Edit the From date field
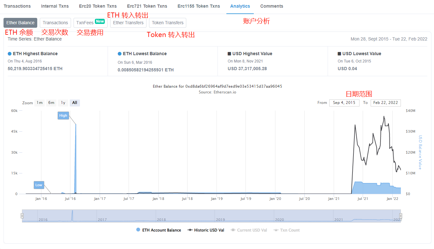Screen dimensions: 434x249 (344, 103)
